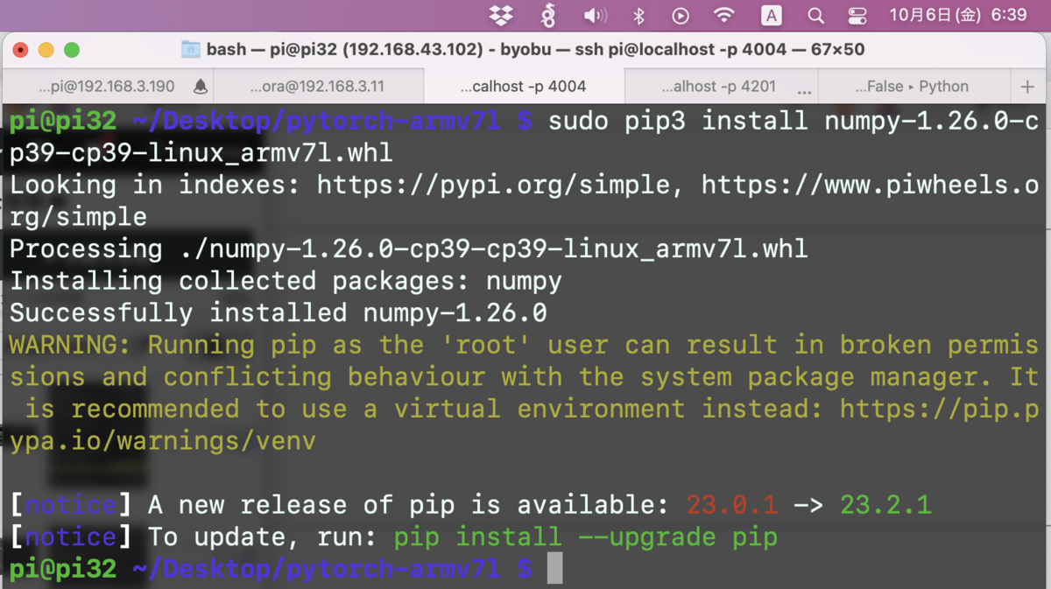Open Control Center from the menu bar
Viewport: 1051px width, 589px height.
coord(857,16)
